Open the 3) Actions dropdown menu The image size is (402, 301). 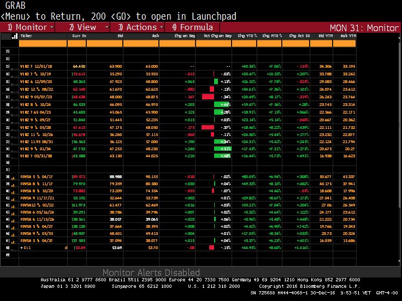(138, 27)
